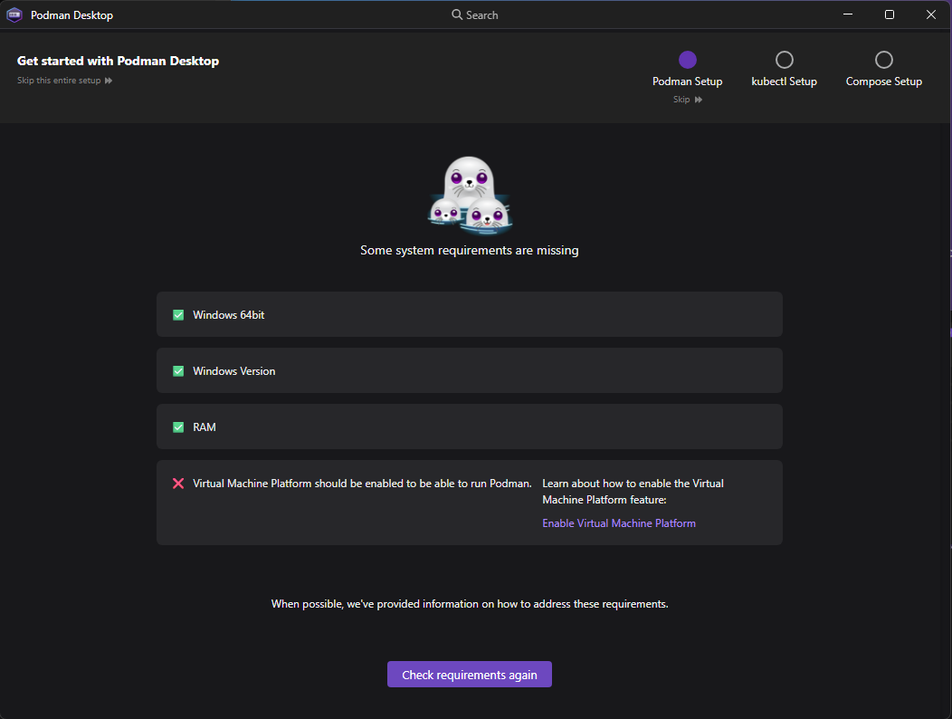
Task: Select the kubectl Setup label
Action: coord(784,81)
